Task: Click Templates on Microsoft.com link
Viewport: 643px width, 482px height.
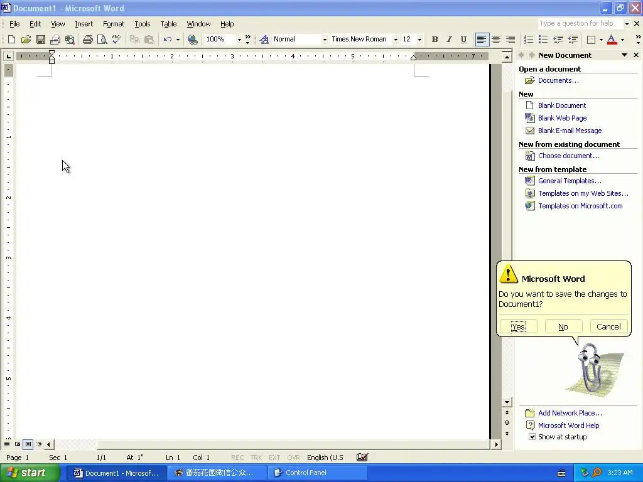Action: coord(580,206)
